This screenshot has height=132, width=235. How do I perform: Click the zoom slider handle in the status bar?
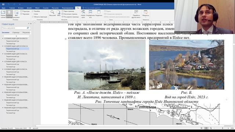click(223, 128)
